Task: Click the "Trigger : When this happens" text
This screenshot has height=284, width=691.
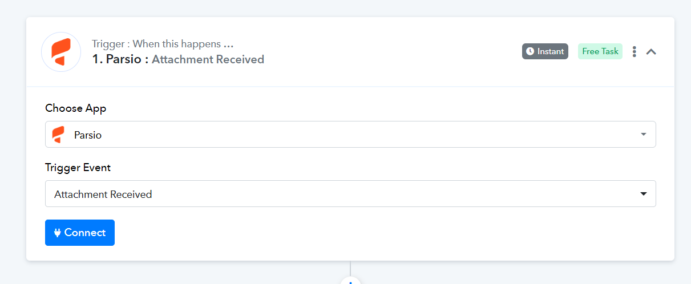Action: coord(163,44)
